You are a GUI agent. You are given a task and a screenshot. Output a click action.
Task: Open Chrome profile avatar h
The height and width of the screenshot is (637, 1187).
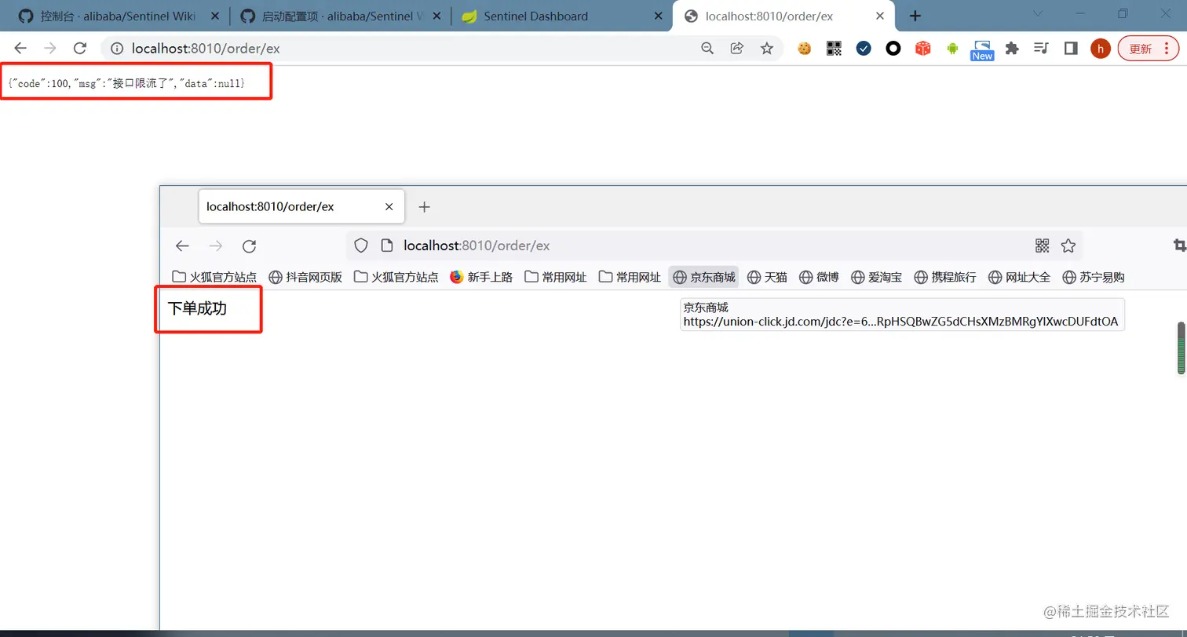click(x=1101, y=49)
